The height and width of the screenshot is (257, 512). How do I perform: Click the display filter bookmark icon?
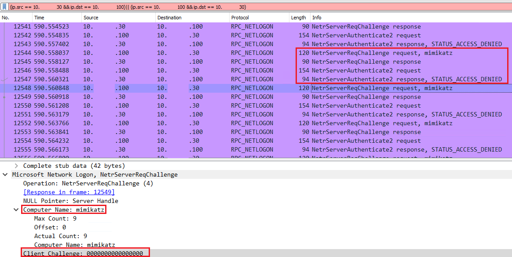[4, 7]
